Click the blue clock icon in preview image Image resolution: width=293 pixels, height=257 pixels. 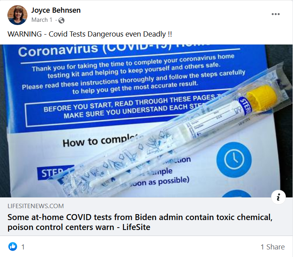pyautogui.click(x=234, y=160)
